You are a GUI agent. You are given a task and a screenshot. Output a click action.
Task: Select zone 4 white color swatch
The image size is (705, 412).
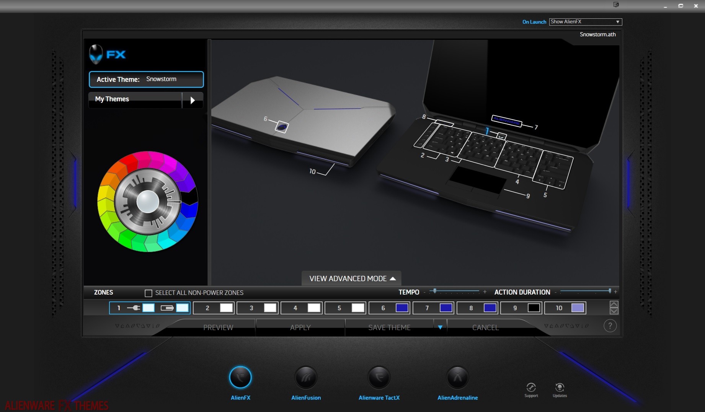click(x=314, y=308)
